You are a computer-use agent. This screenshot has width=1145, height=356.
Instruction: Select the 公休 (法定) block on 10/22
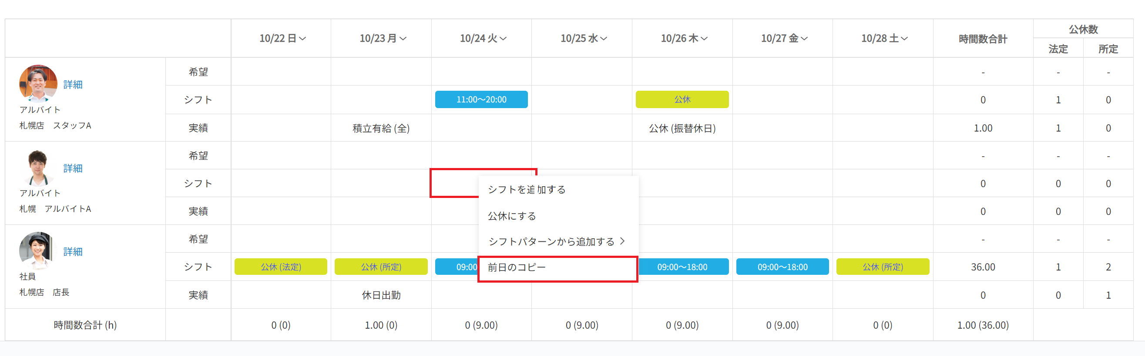(x=281, y=267)
